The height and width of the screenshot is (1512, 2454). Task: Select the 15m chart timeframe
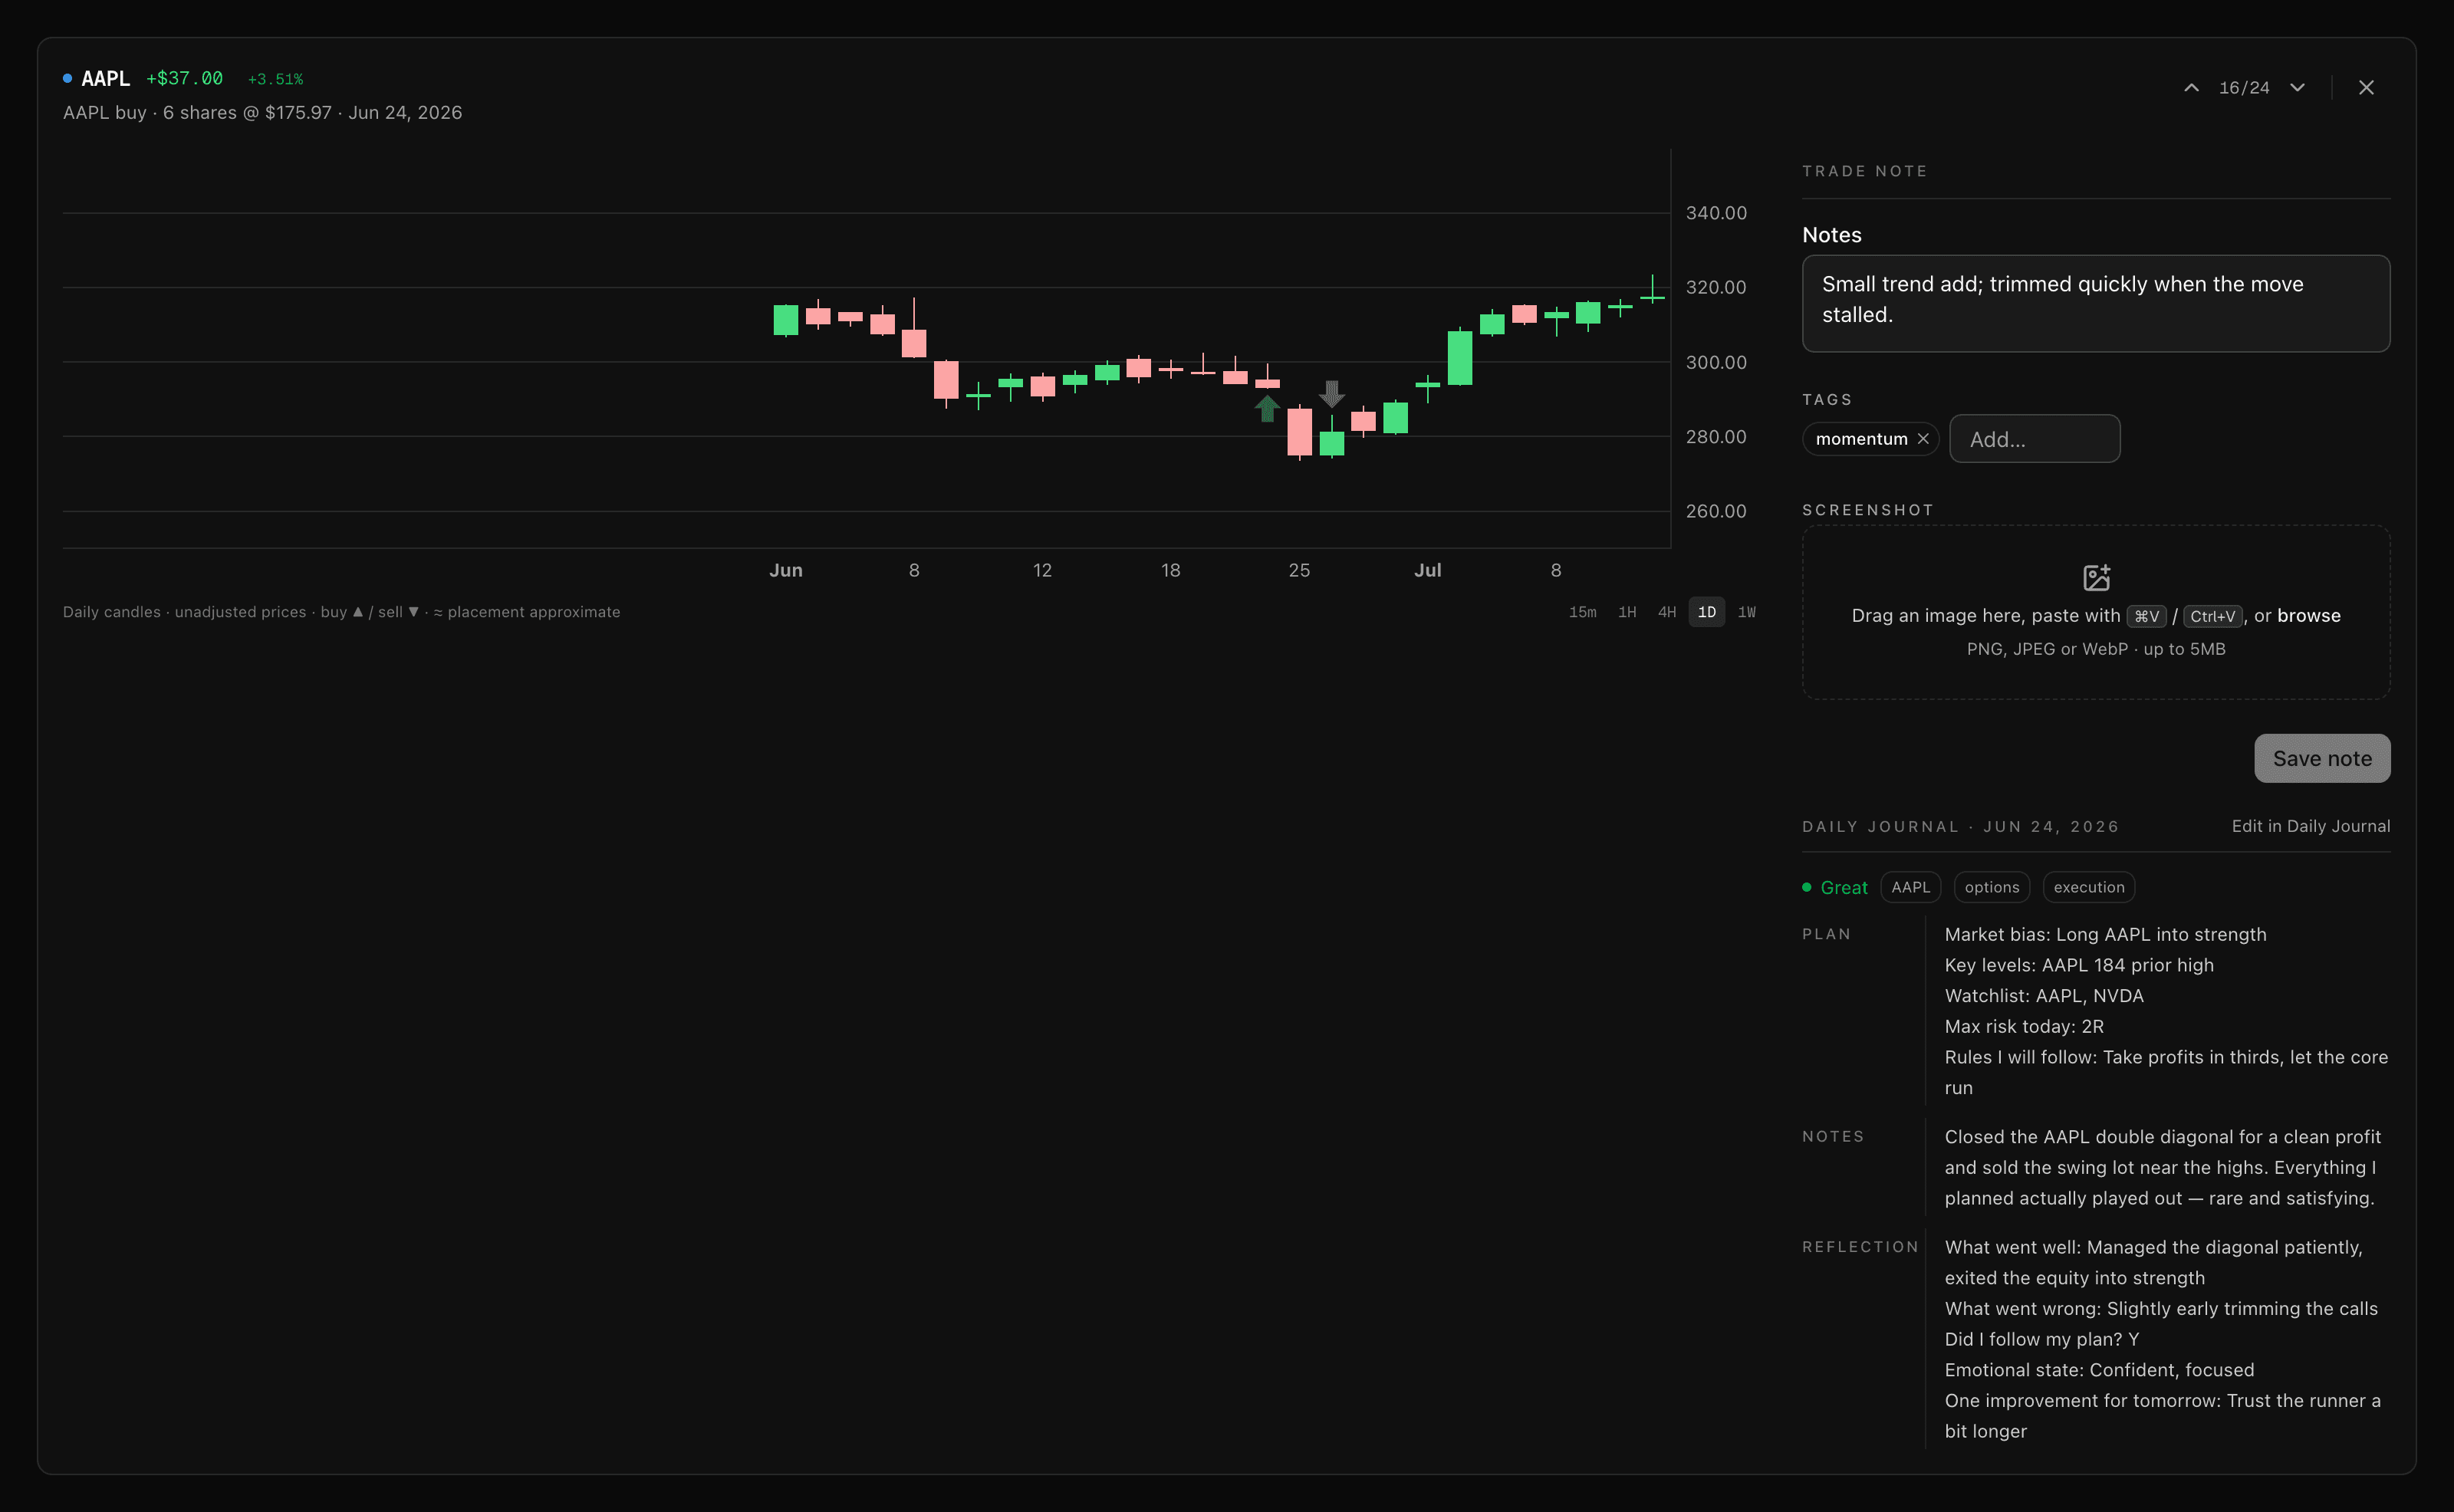pyautogui.click(x=1582, y=612)
